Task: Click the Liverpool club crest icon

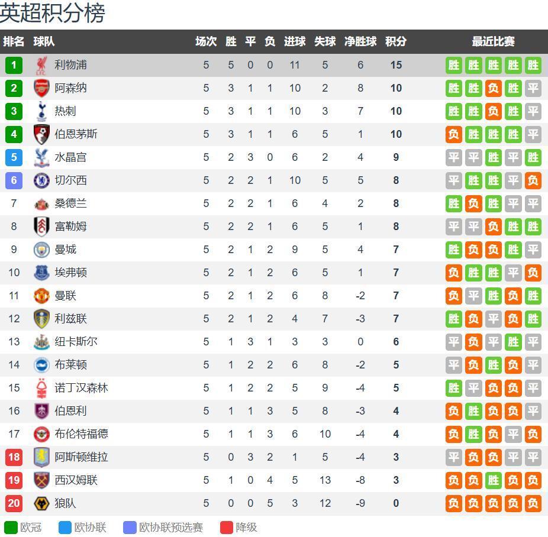Action: [x=41, y=65]
